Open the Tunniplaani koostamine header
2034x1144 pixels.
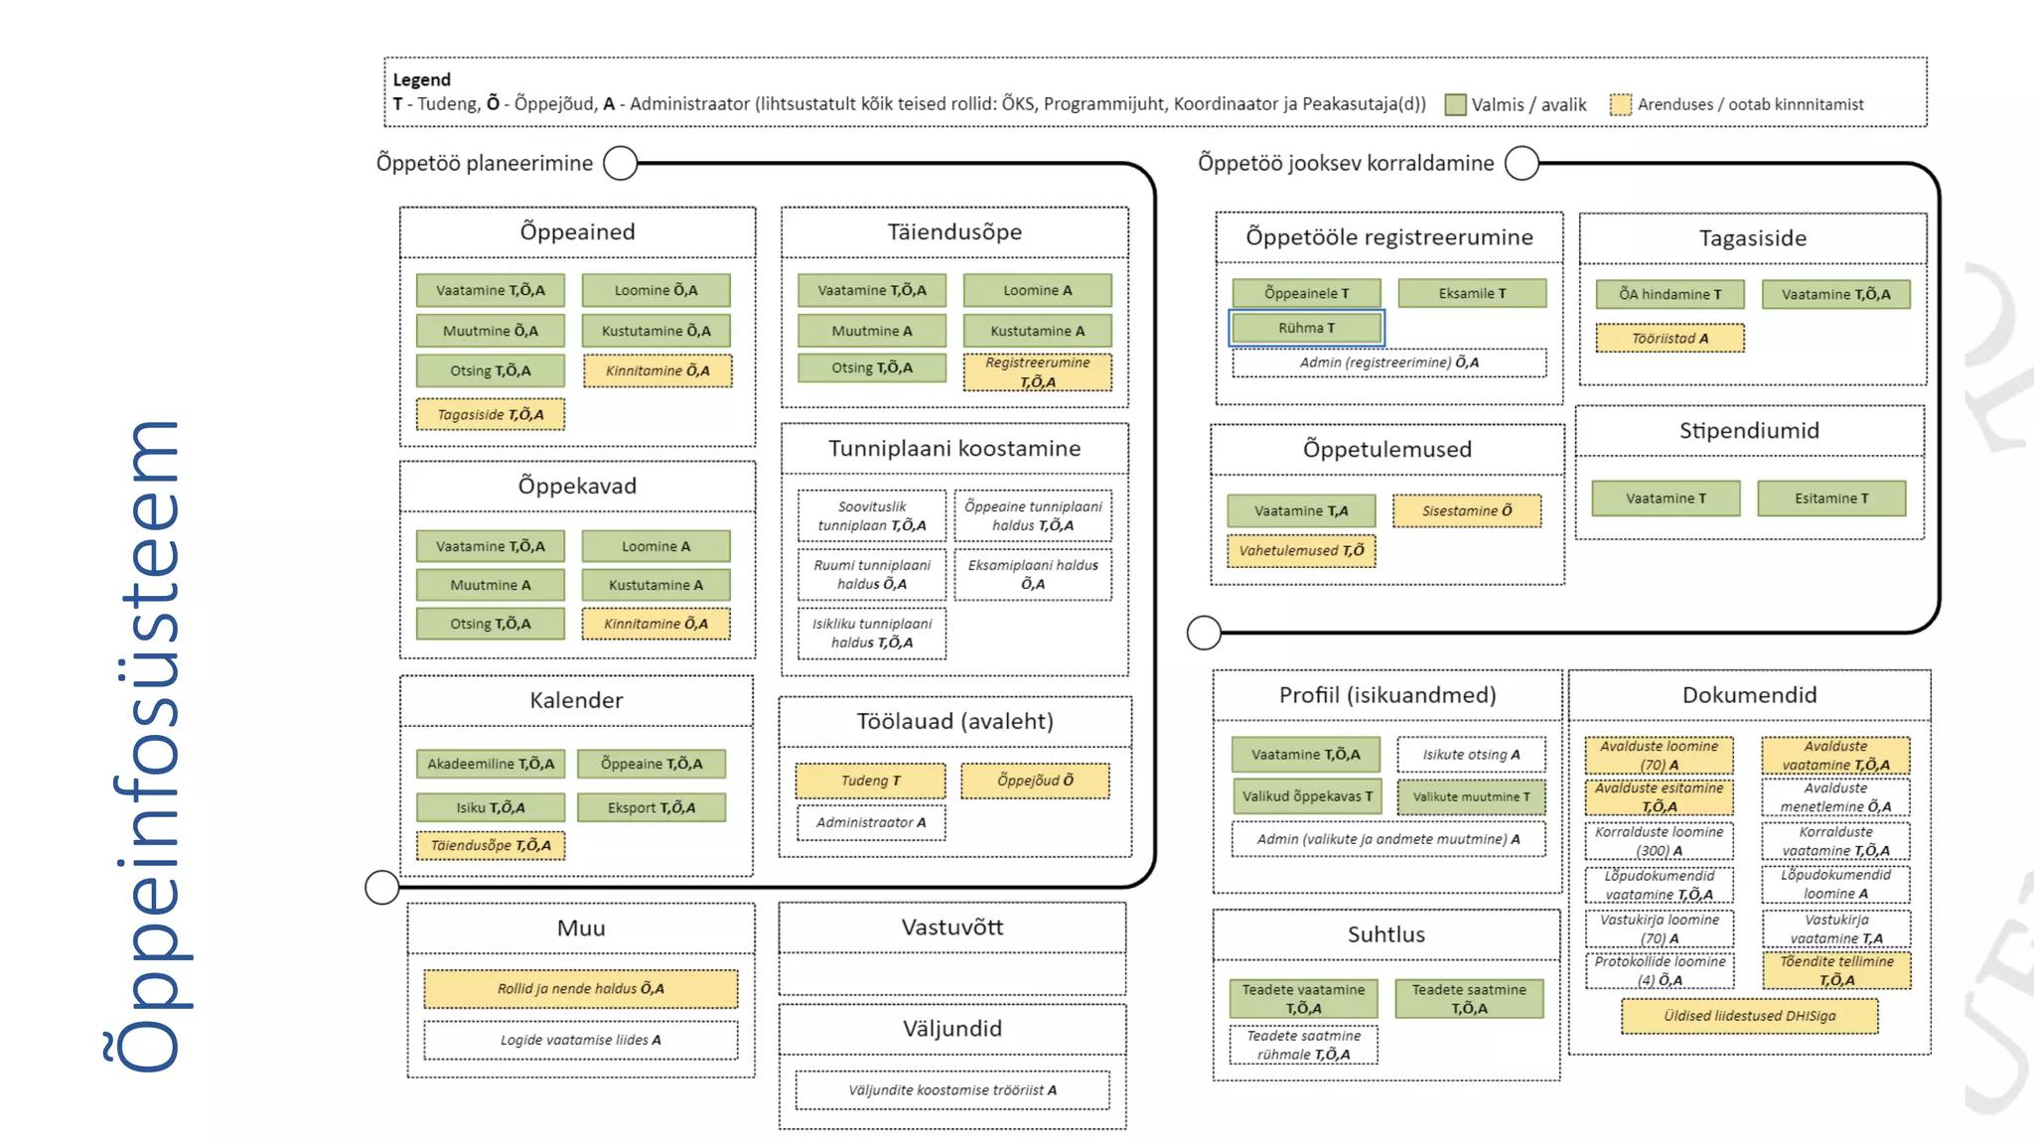(x=954, y=449)
